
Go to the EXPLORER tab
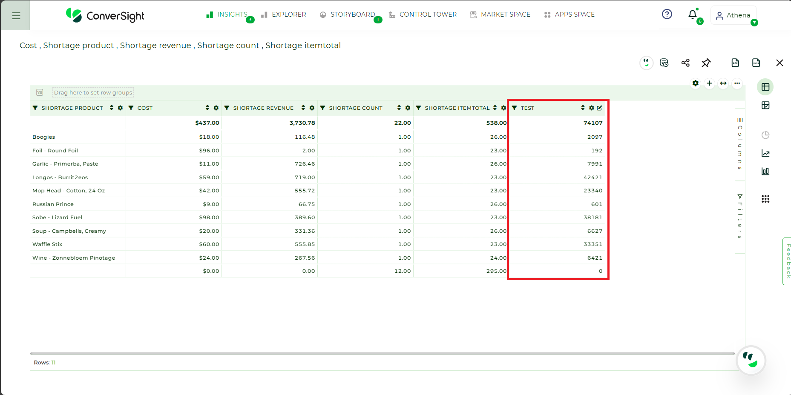pyautogui.click(x=284, y=14)
